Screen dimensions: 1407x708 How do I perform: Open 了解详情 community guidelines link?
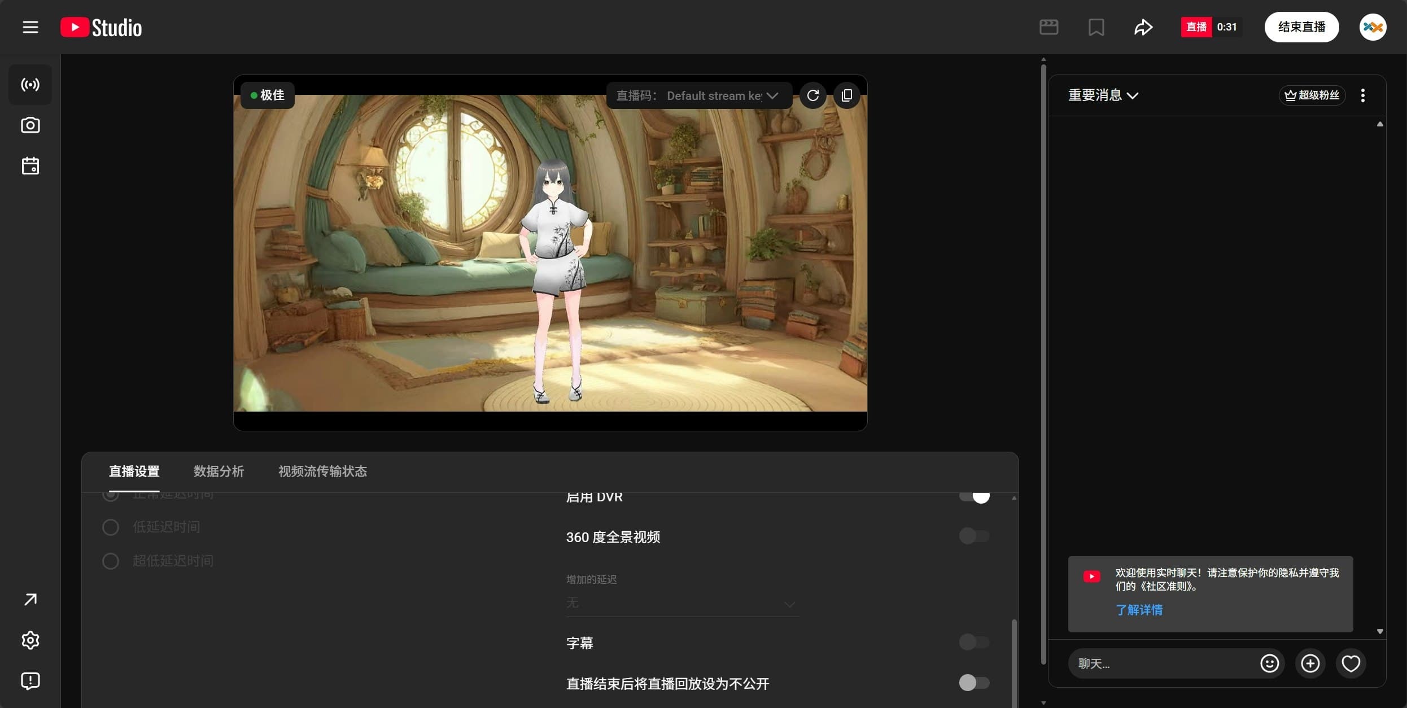click(1139, 610)
